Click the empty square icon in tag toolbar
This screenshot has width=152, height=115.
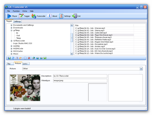(25, 58)
